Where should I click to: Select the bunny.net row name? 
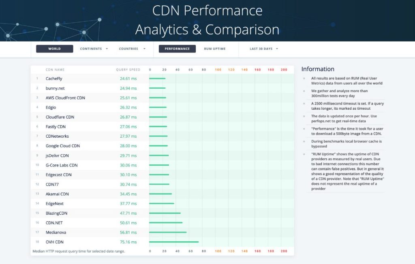point(55,88)
